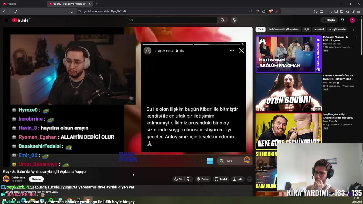Open menu for Sevgiliniz, Onca Kişi video
The image size is (363, 204).
356,115
